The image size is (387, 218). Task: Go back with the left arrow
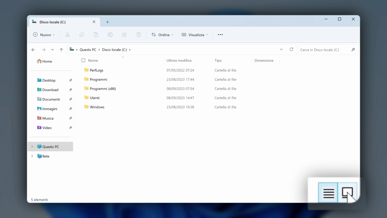pyautogui.click(x=33, y=50)
